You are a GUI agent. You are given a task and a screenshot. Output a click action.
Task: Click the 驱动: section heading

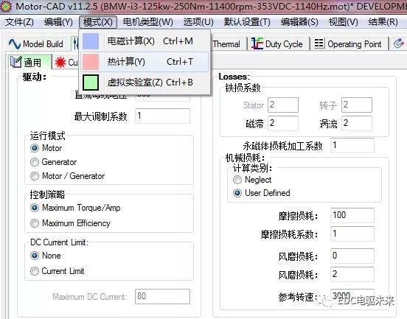(34, 77)
